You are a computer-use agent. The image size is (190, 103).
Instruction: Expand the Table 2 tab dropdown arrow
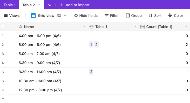pyautogui.click(x=39, y=5)
